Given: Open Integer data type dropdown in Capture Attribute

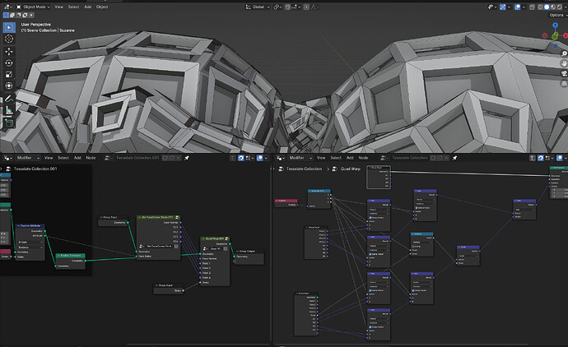Looking at the screenshot, I should [x=30, y=242].
